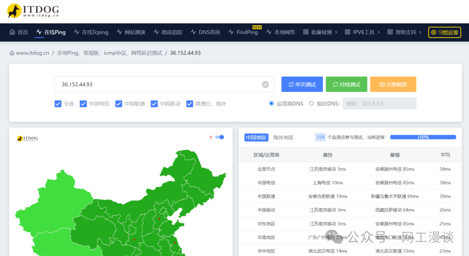Click the ITDOG logo on map panel
Screen dimensions: 469x256
pyautogui.click(x=27, y=139)
